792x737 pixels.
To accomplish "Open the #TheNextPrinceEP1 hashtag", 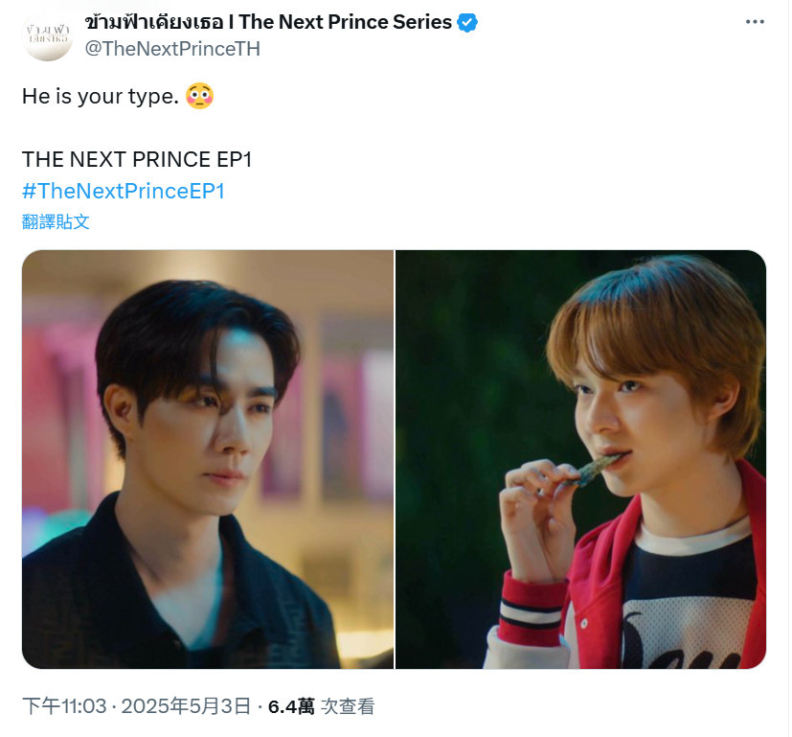I will [x=124, y=191].
